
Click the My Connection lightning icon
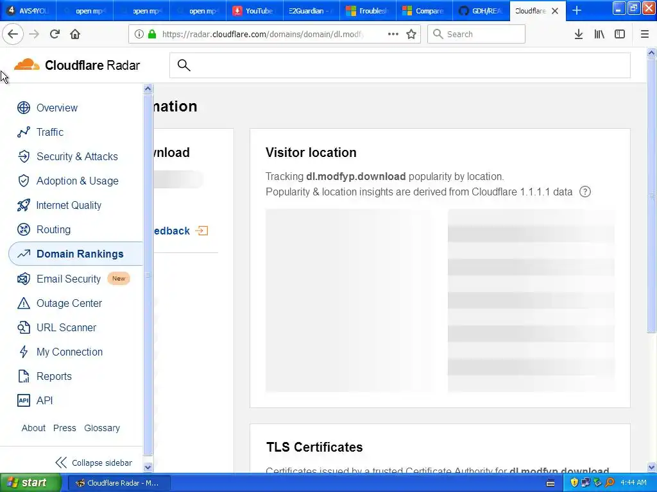24,352
